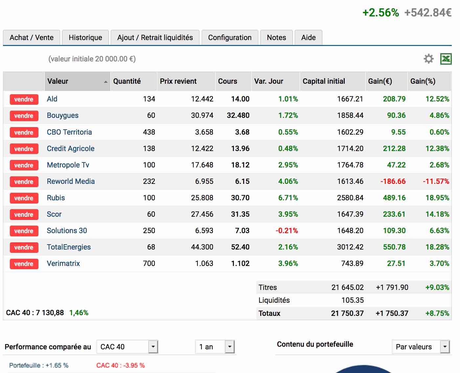Click the CAC 40 : -3.95 % legend
460x373 pixels.
click(x=121, y=365)
